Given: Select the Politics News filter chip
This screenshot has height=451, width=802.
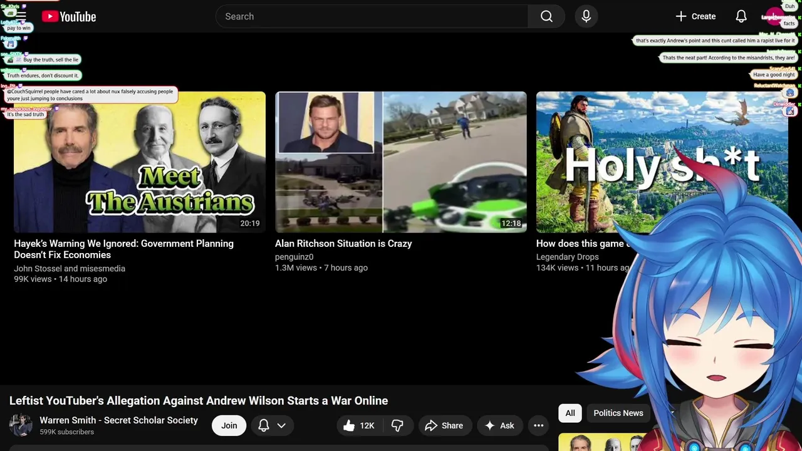Looking at the screenshot, I should [x=618, y=413].
